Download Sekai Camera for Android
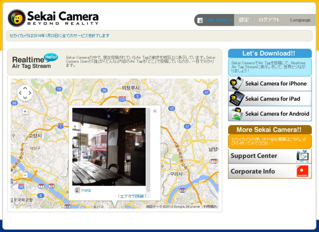This screenshot has width=319, height=232. tap(270, 114)
